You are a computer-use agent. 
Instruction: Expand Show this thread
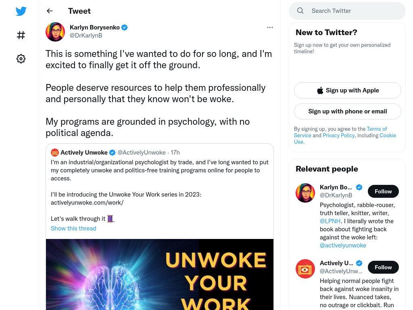73,228
